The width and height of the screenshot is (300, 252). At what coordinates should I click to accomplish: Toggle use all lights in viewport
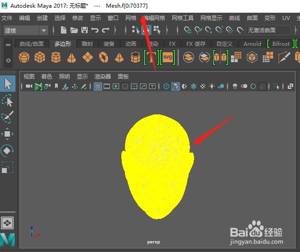pos(212,87)
